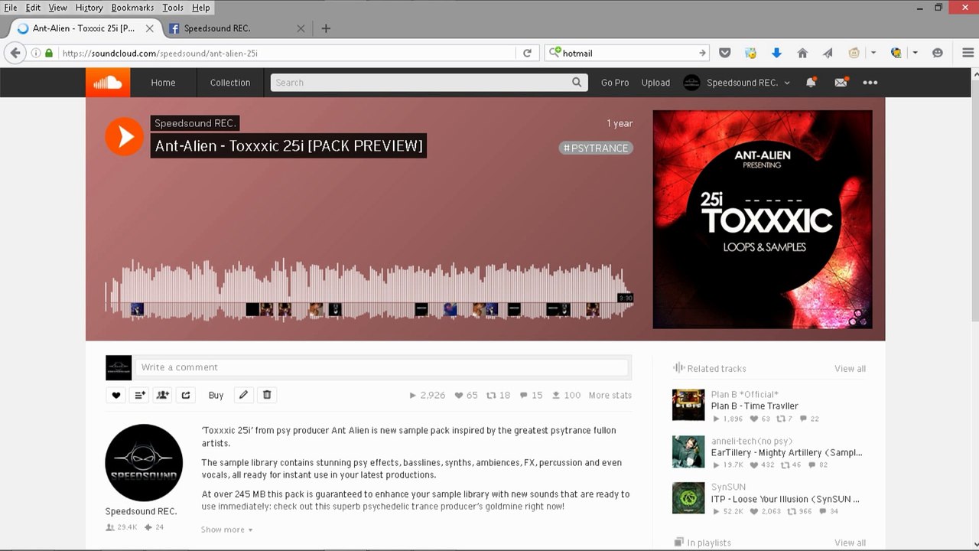Reload the page with the refresh icon
This screenshot has height=551, width=979.
pyautogui.click(x=527, y=53)
